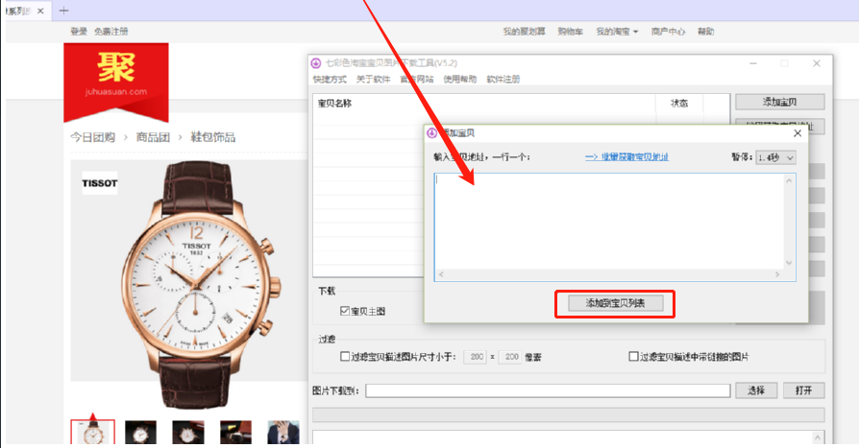Viewport: 859px width, 448px height.
Task: Click left arrow of horizontal scrollbar
Action: pyautogui.click(x=441, y=274)
